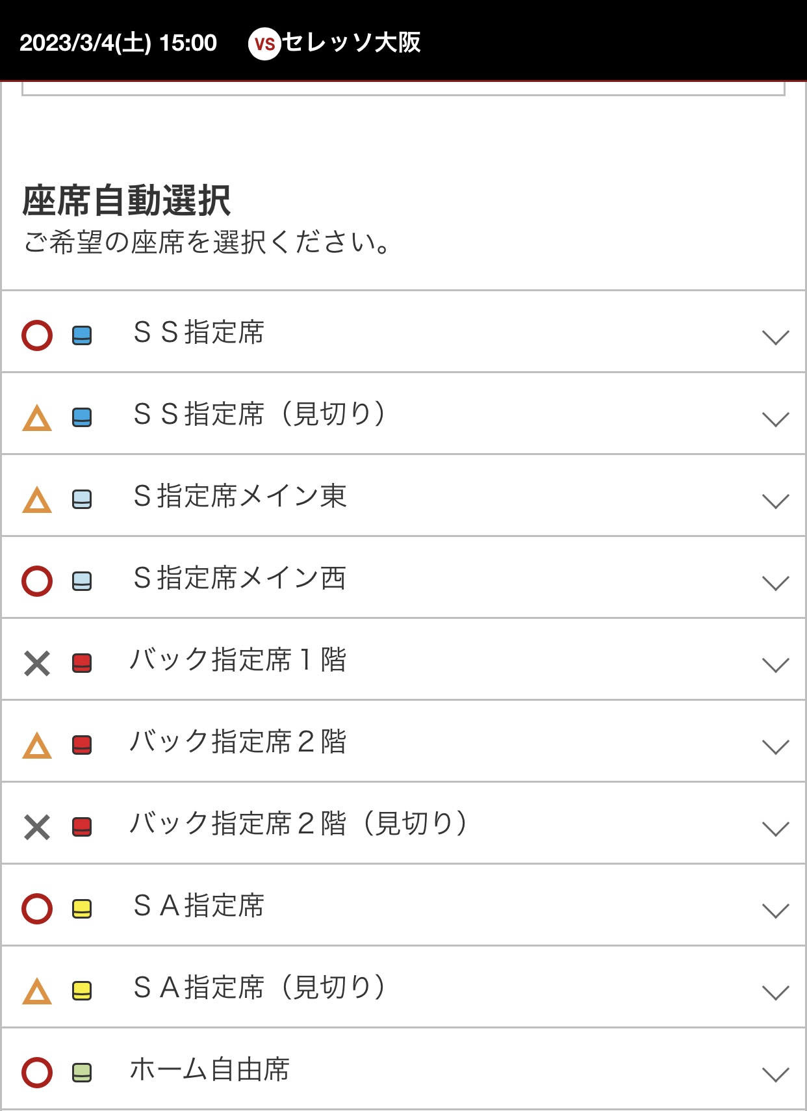Screen dimensions: 807x1111
Task: Click the red VS badge icon
Action: (264, 44)
